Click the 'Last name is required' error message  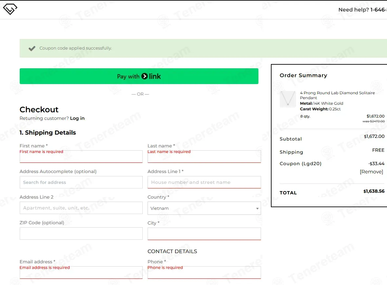(x=169, y=151)
